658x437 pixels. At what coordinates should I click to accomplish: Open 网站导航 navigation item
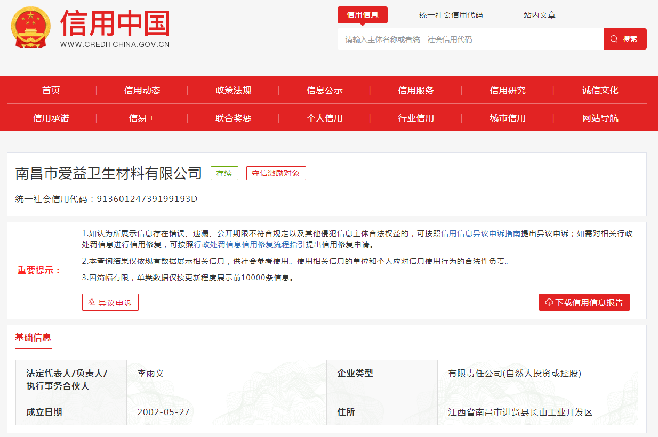[x=600, y=118]
